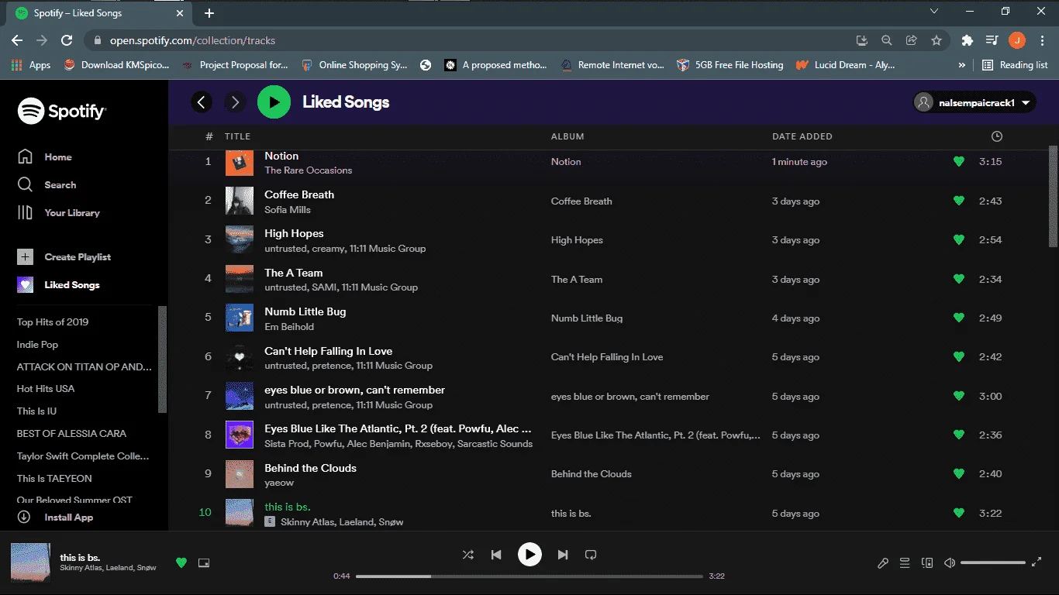Click the song progress bar
This screenshot has width=1059, height=595.
529,576
